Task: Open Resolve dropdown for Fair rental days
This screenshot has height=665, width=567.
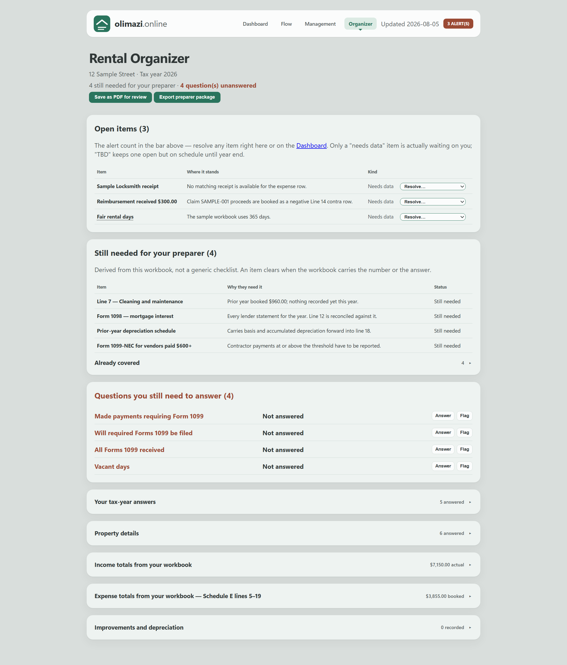Action: pyautogui.click(x=433, y=217)
